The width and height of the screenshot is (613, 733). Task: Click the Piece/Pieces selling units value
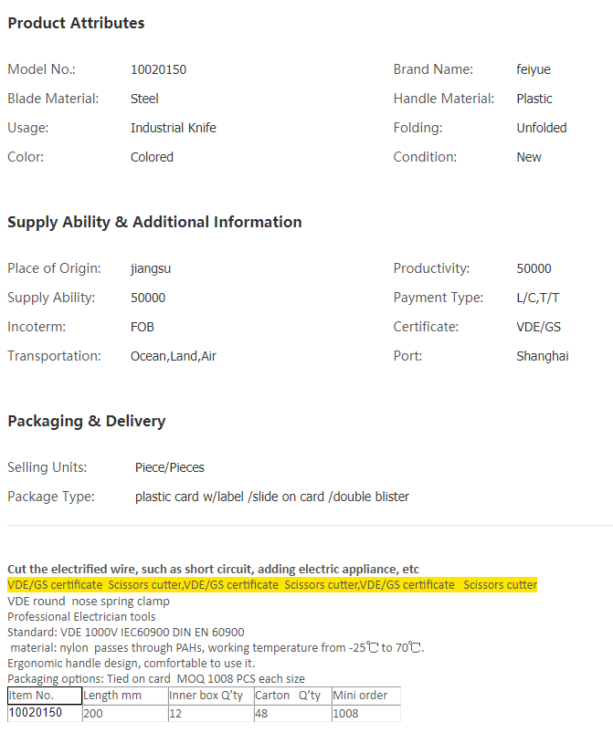coord(170,467)
